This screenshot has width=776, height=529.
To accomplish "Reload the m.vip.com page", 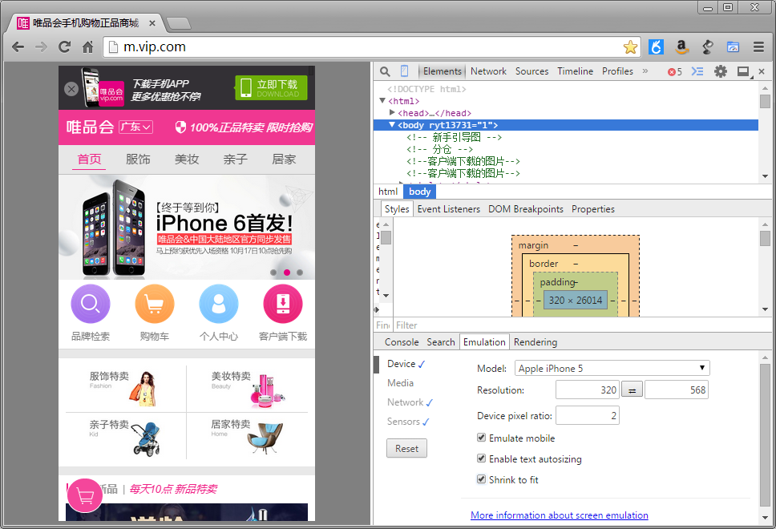I will point(64,47).
